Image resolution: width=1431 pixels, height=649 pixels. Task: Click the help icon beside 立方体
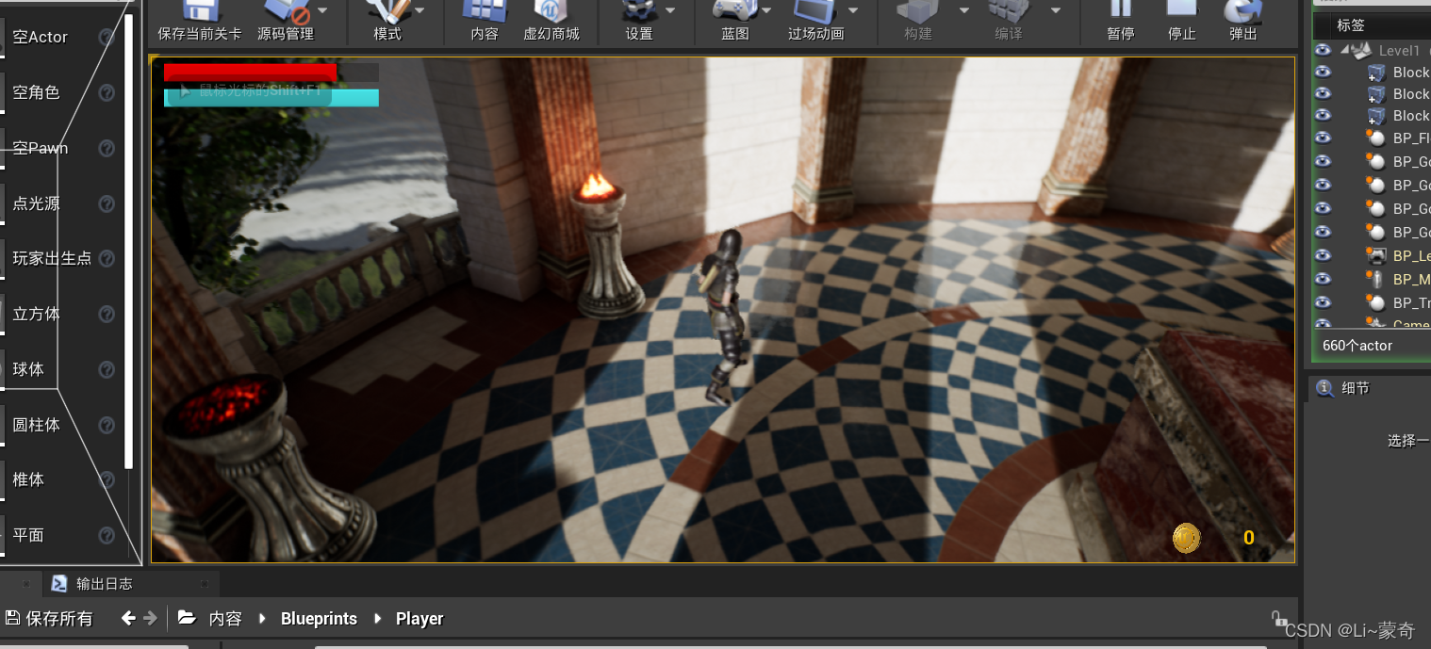coord(107,314)
